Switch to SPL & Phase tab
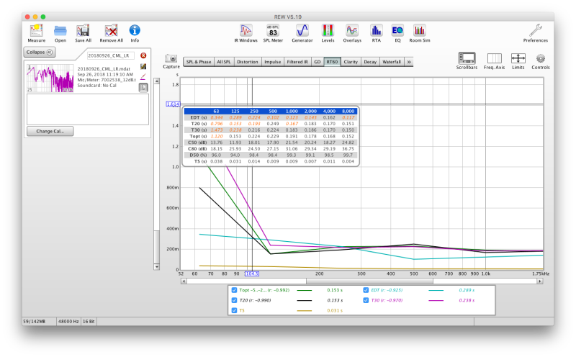Screen dimensions: 576x357 tap(199, 62)
